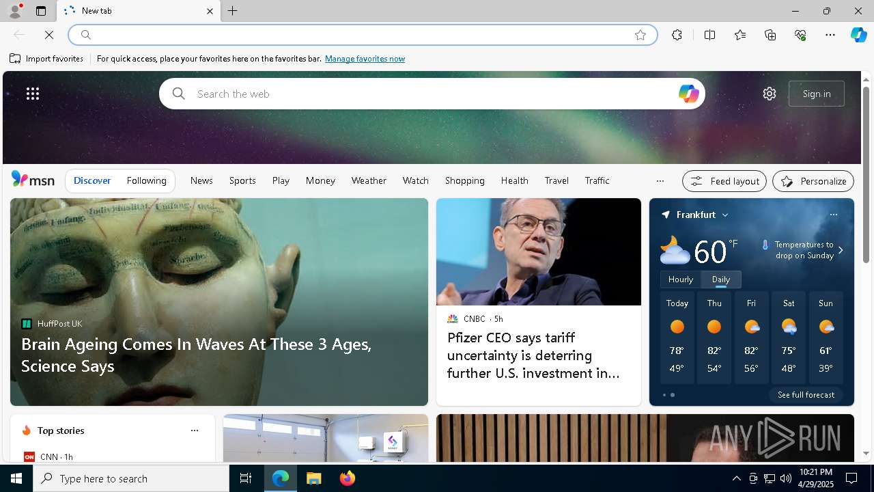Open a new tab with the plus button
This screenshot has width=874, height=492.
coord(233,11)
